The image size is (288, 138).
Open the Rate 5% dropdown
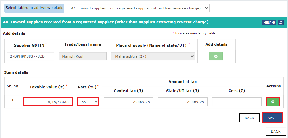click(x=88, y=101)
